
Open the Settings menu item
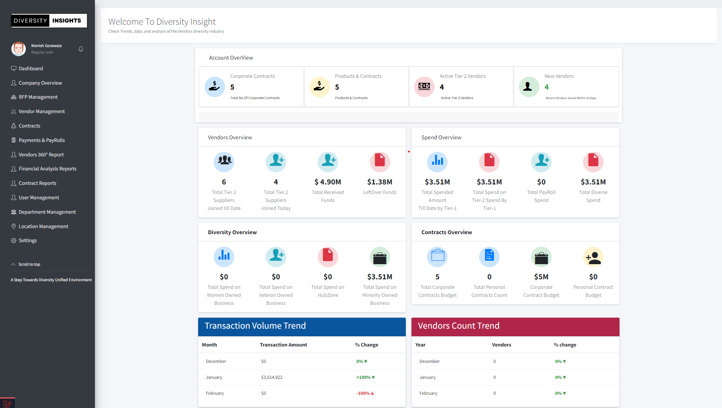[x=28, y=241]
